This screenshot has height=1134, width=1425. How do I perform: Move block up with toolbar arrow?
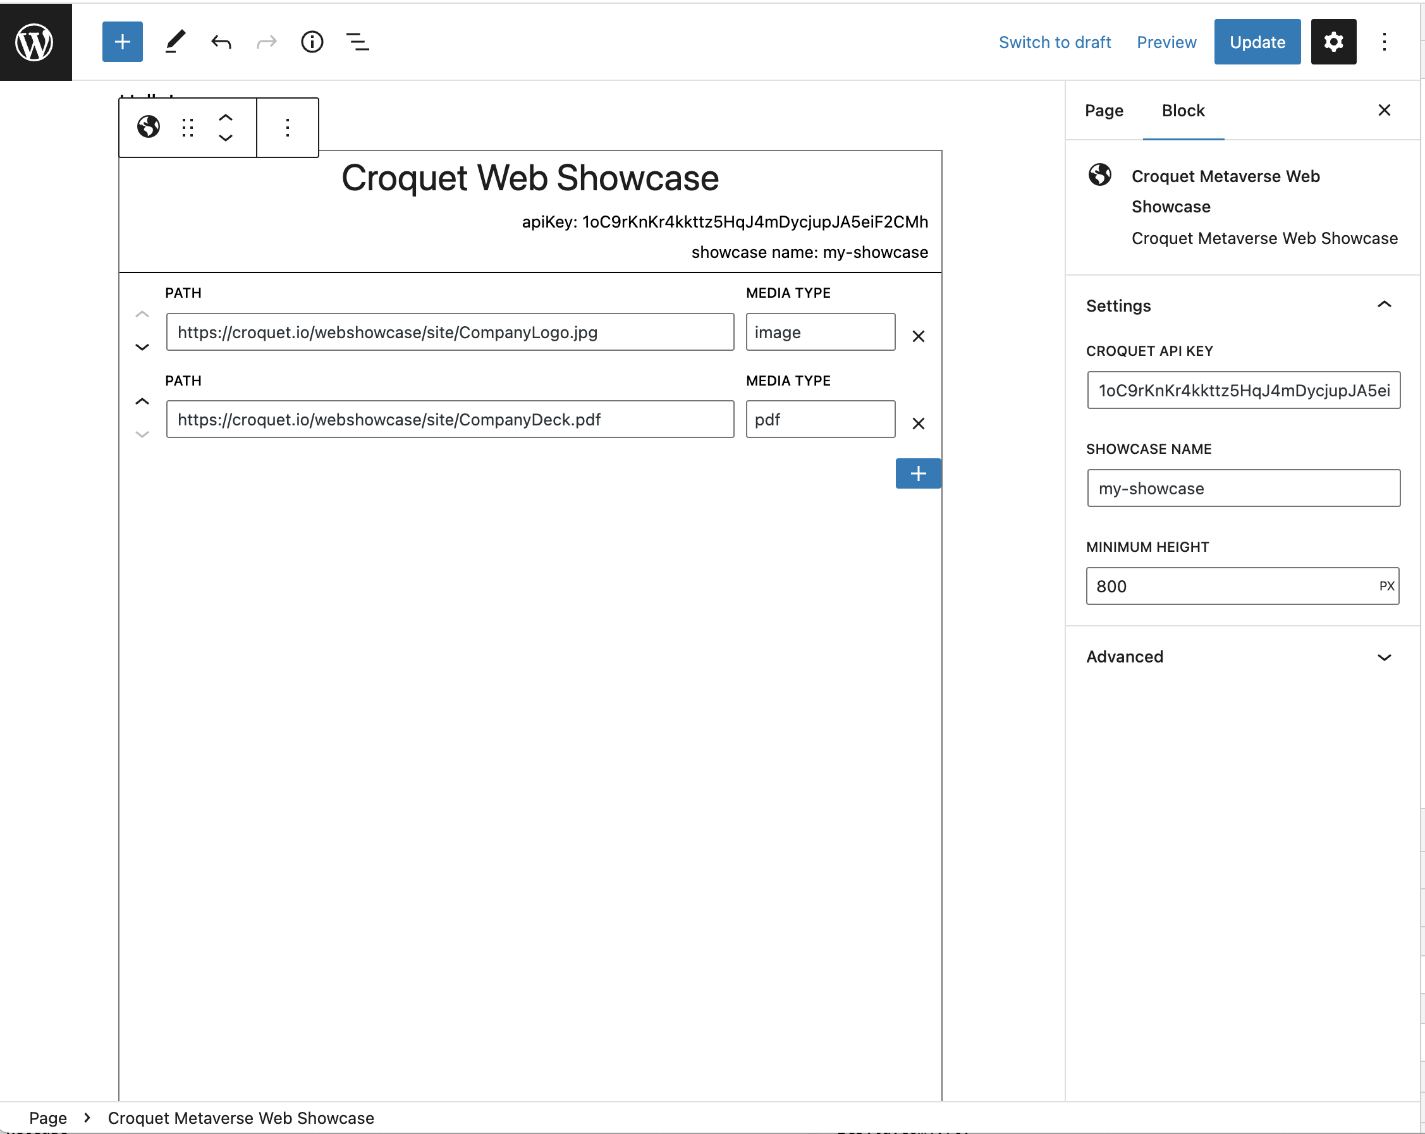coord(225,118)
